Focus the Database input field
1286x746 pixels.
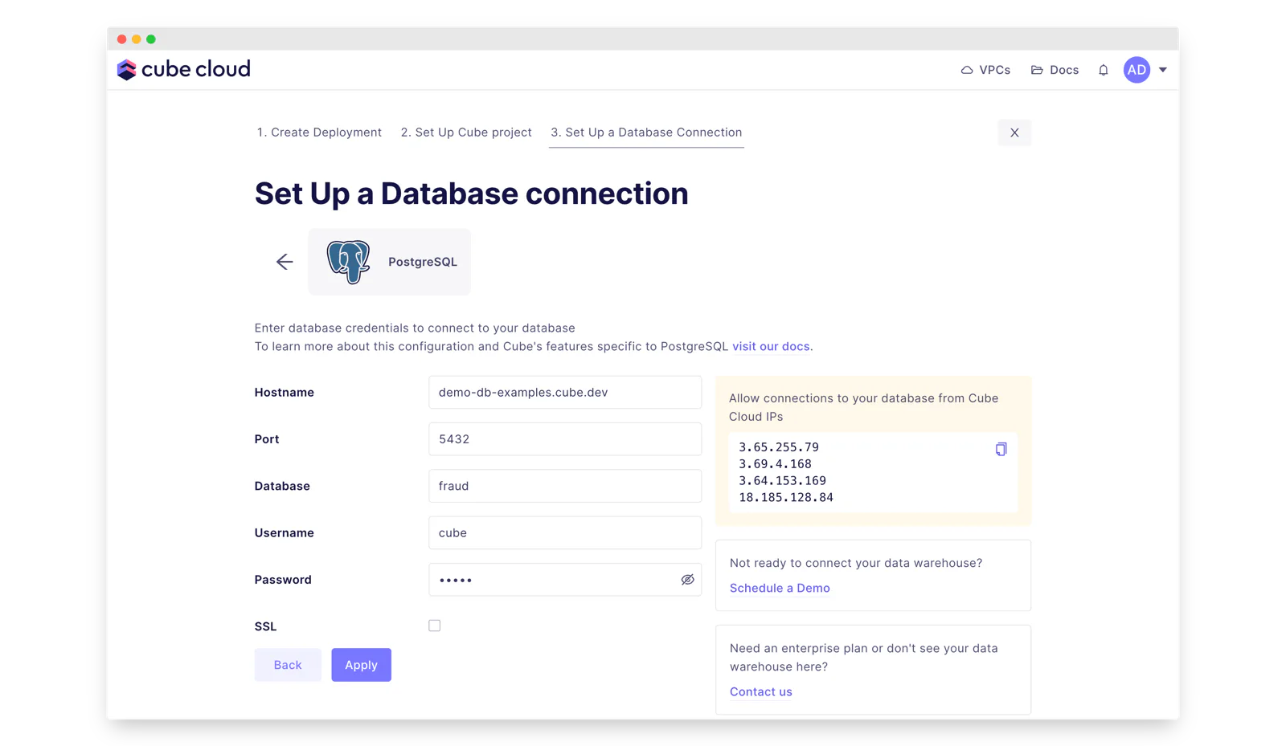click(565, 486)
